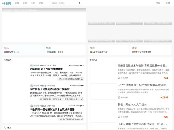Open product 新书：无感FOC入门指南
Viewport: 174px width, 130px height.
click(x=132, y=105)
